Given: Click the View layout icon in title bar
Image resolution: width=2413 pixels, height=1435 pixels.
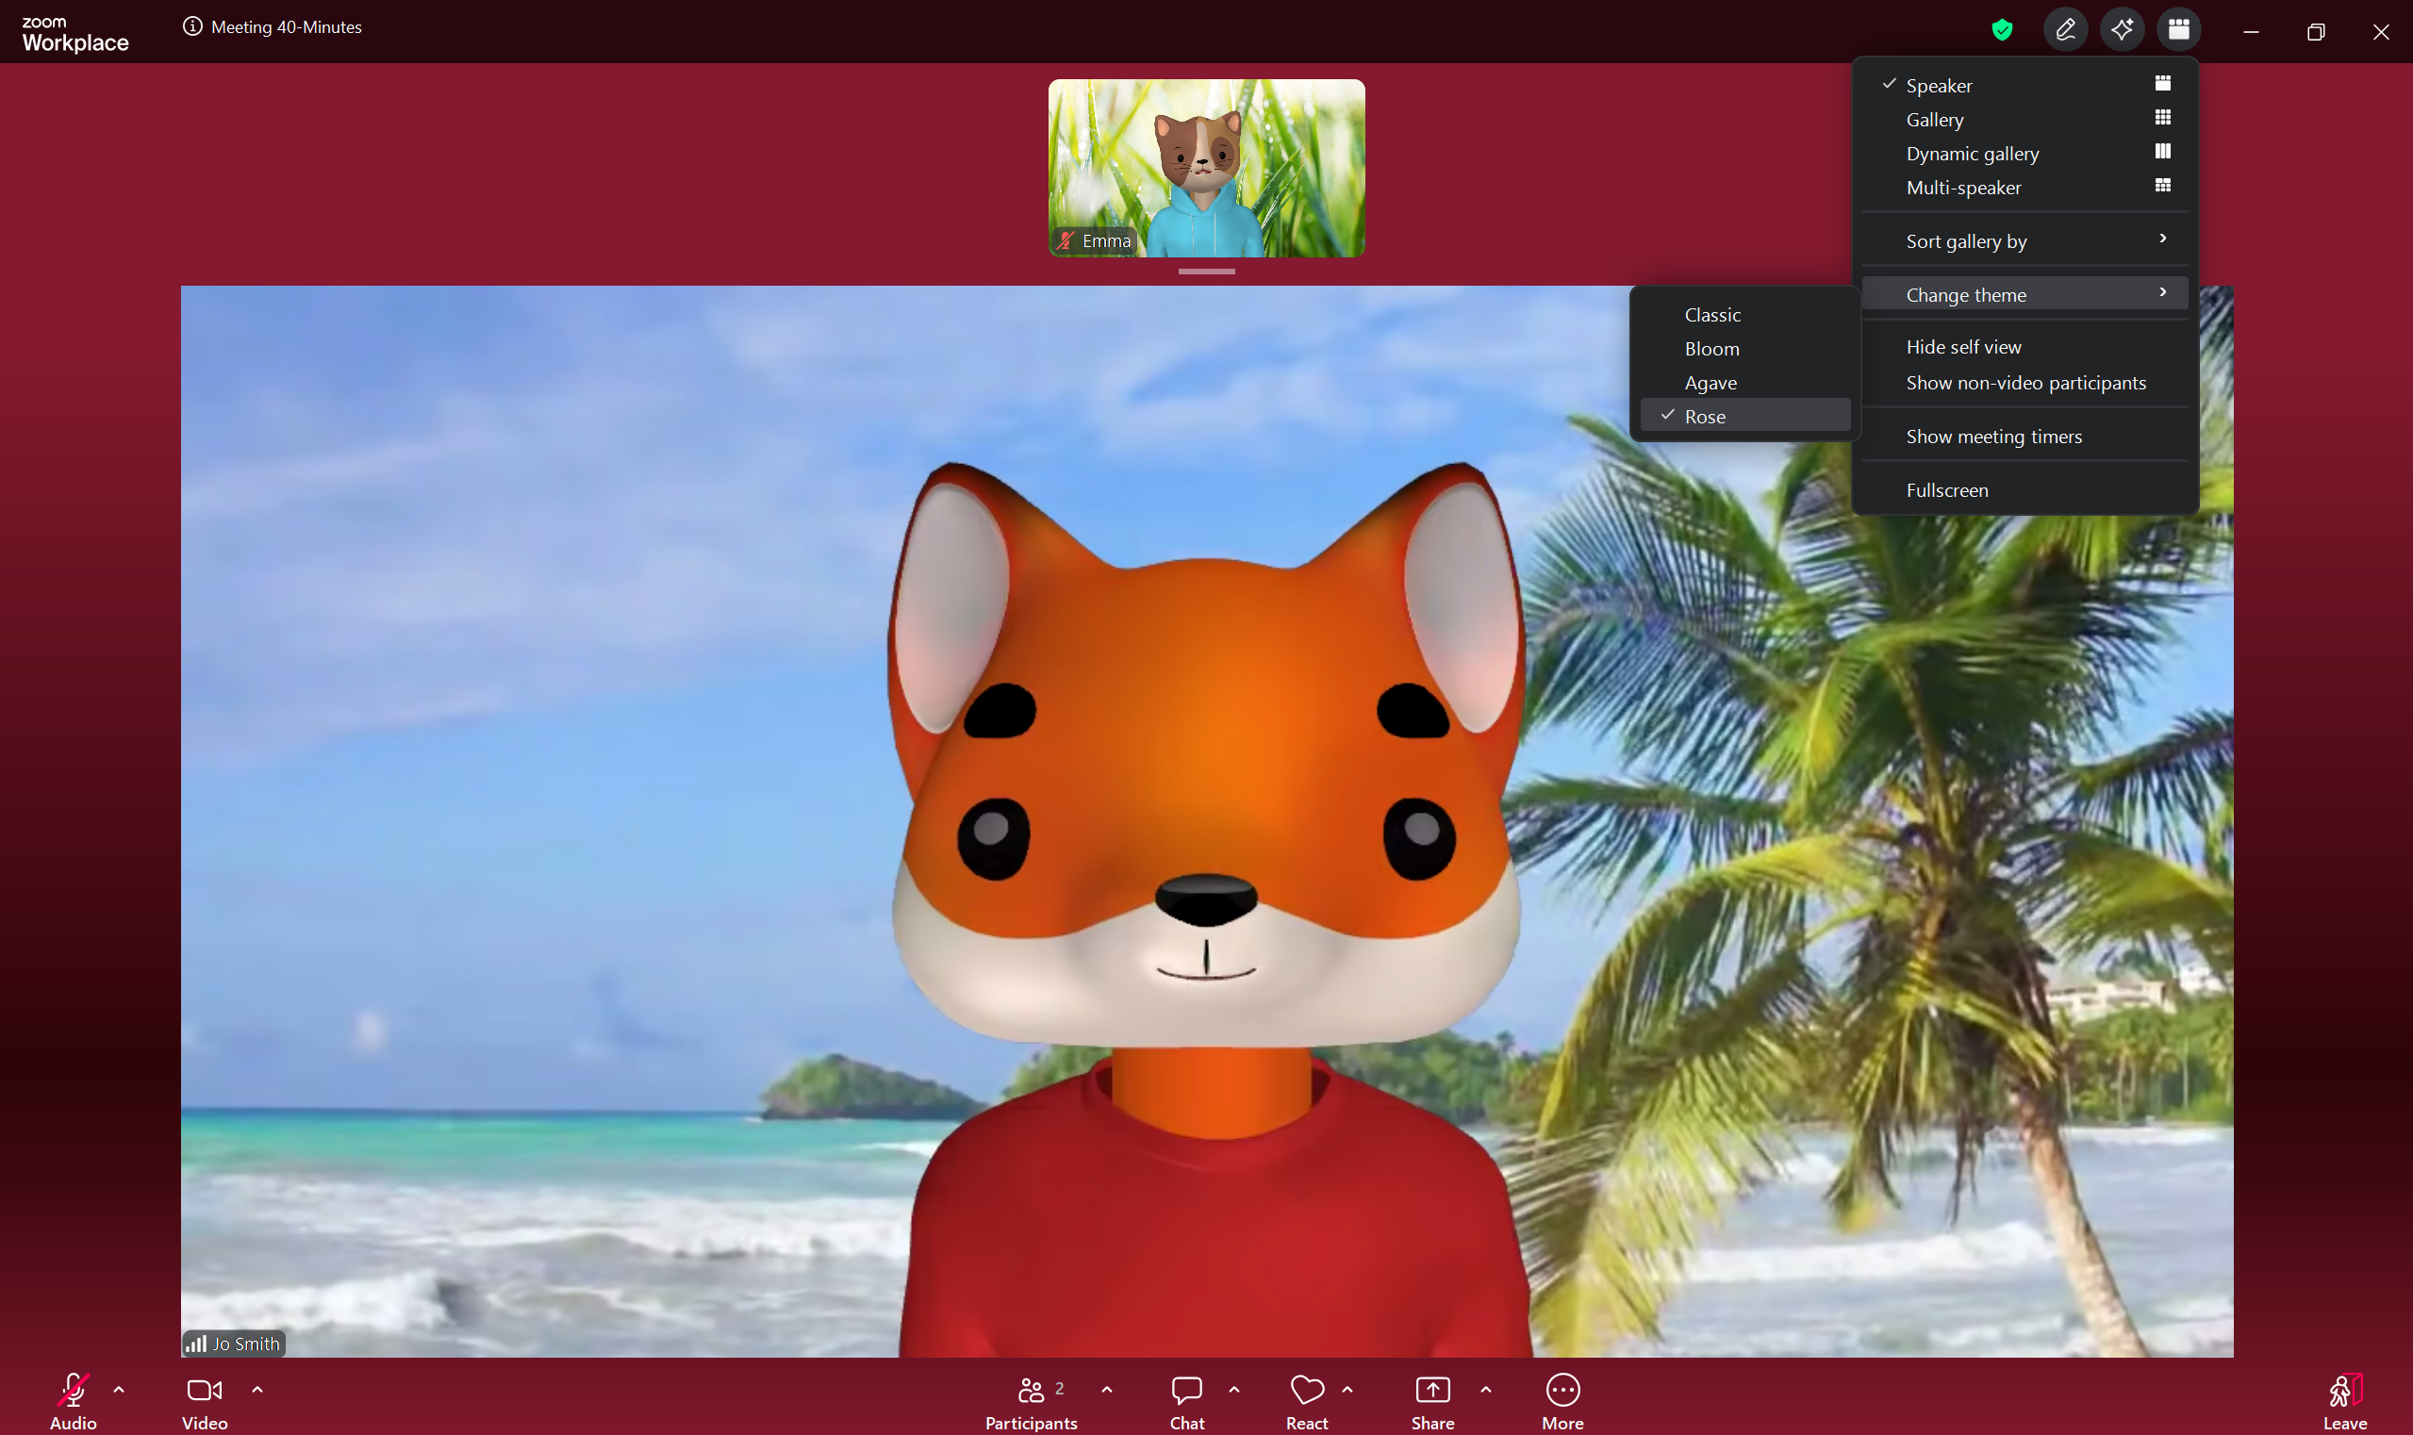Looking at the screenshot, I should point(2178,30).
